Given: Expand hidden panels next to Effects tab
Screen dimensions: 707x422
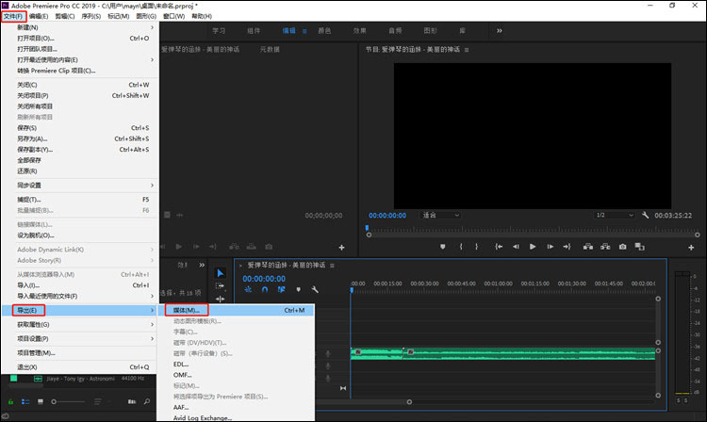Looking at the screenshot, I should [202, 265].
